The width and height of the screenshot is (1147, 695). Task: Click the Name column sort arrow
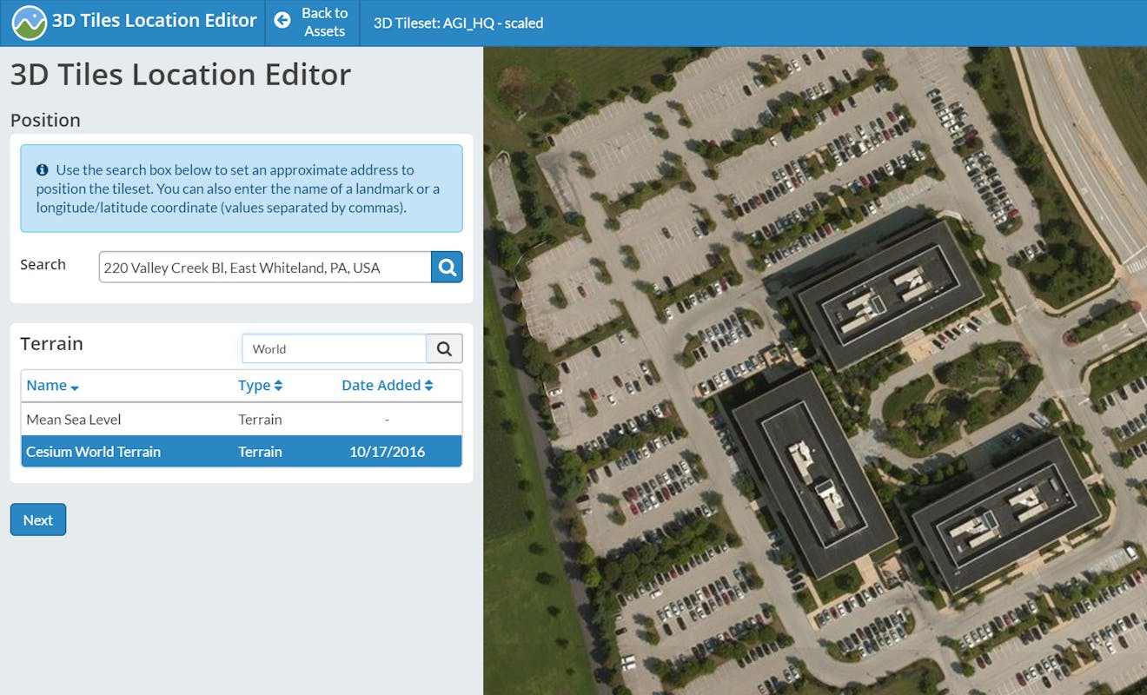click(x=75, y=387)
